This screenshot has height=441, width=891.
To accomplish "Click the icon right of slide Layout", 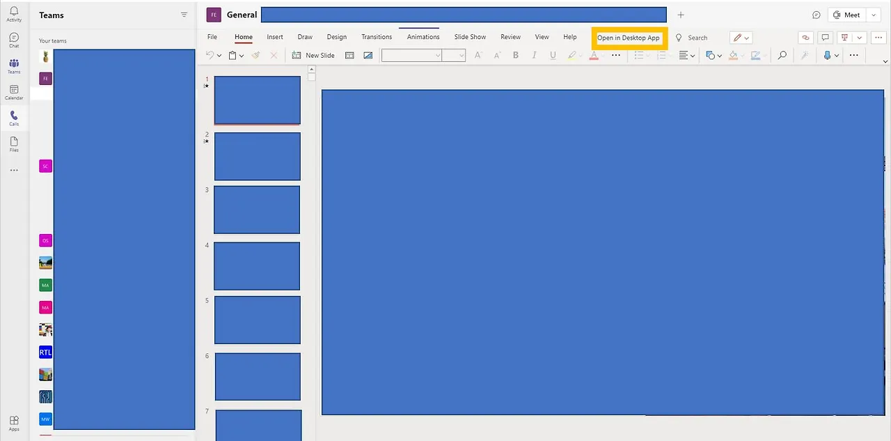I will [368, 55].
